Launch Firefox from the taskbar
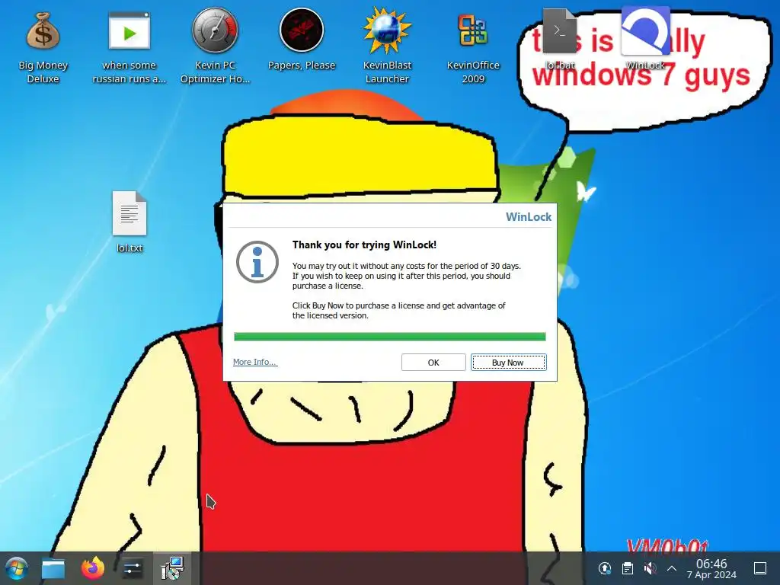The image size is (780, 585). (92, 568)
